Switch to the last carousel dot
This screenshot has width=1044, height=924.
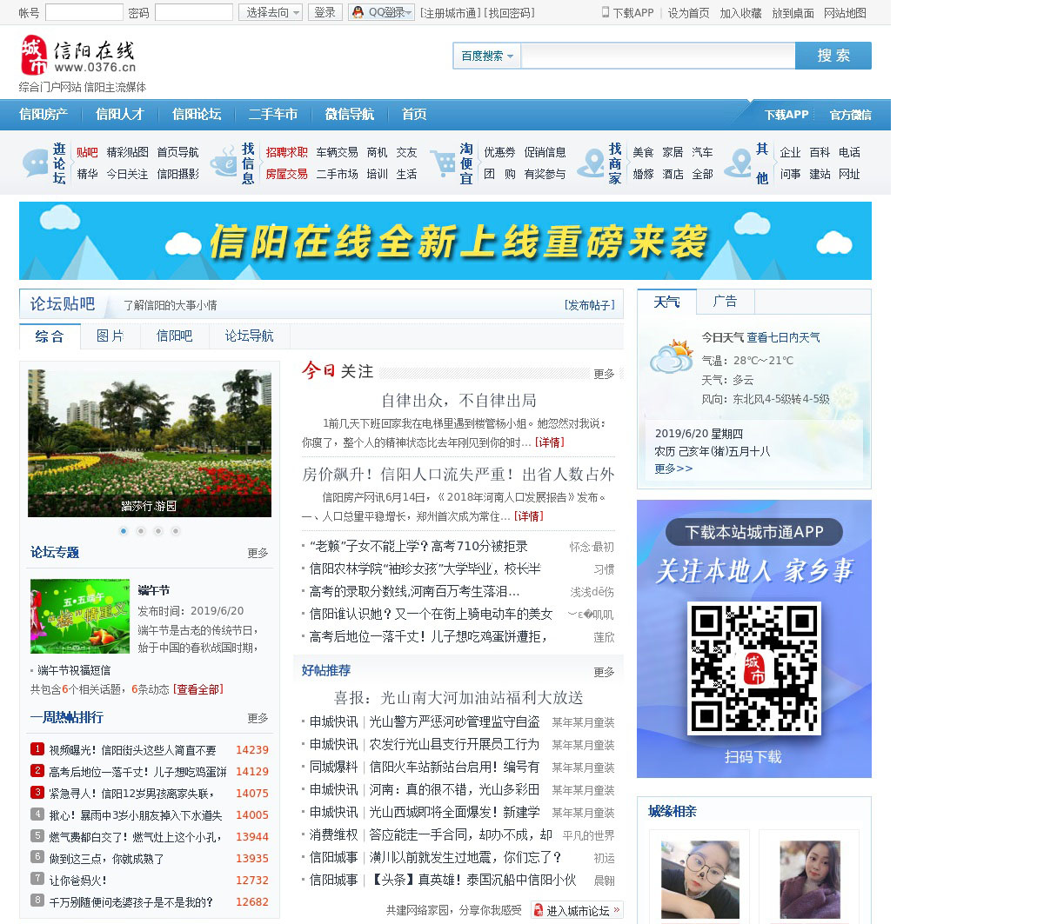(176, 531)
